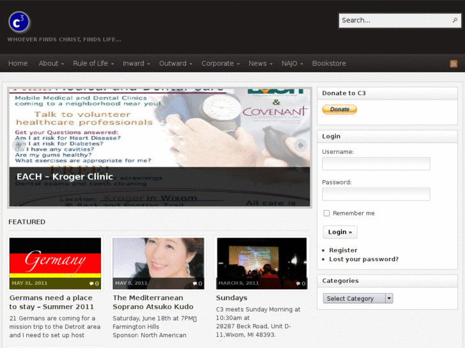Image resolution: width=465 pixels, height=348 pixels.
Task: Open Germans need a place to stay article
Action: 51,302
